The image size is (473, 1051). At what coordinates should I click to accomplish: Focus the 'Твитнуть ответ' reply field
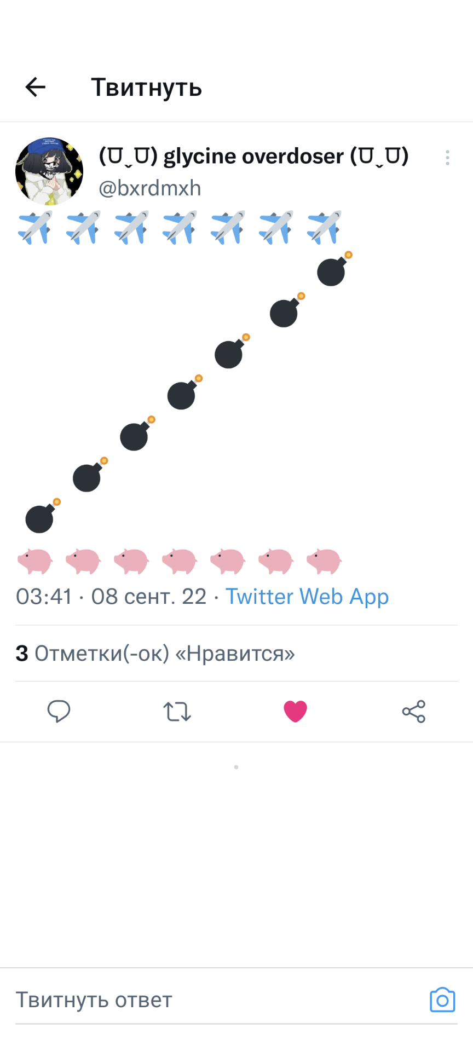coord(219,1000)
